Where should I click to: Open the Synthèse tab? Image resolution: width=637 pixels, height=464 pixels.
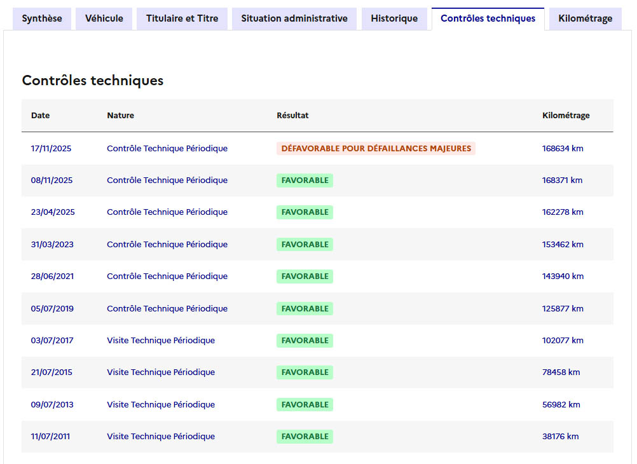[x=42, y=18]
